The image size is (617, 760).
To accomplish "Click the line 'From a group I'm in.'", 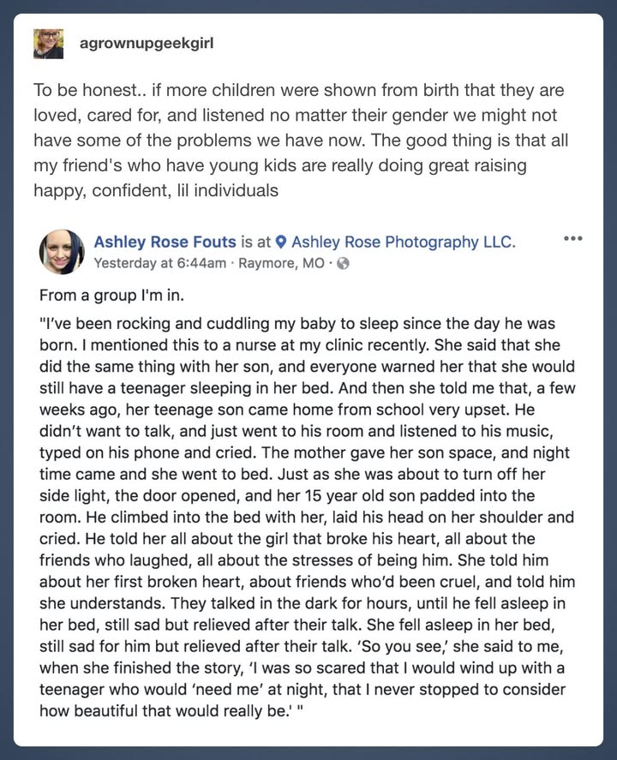I will click(111, 296).
